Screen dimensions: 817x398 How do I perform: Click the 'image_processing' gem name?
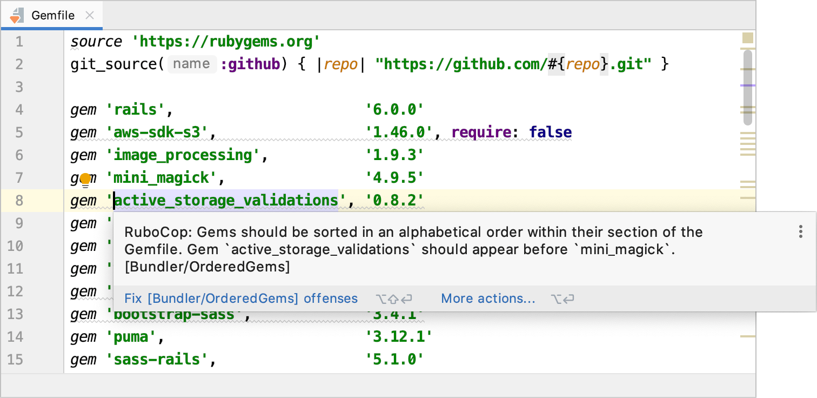click(184, 155)
